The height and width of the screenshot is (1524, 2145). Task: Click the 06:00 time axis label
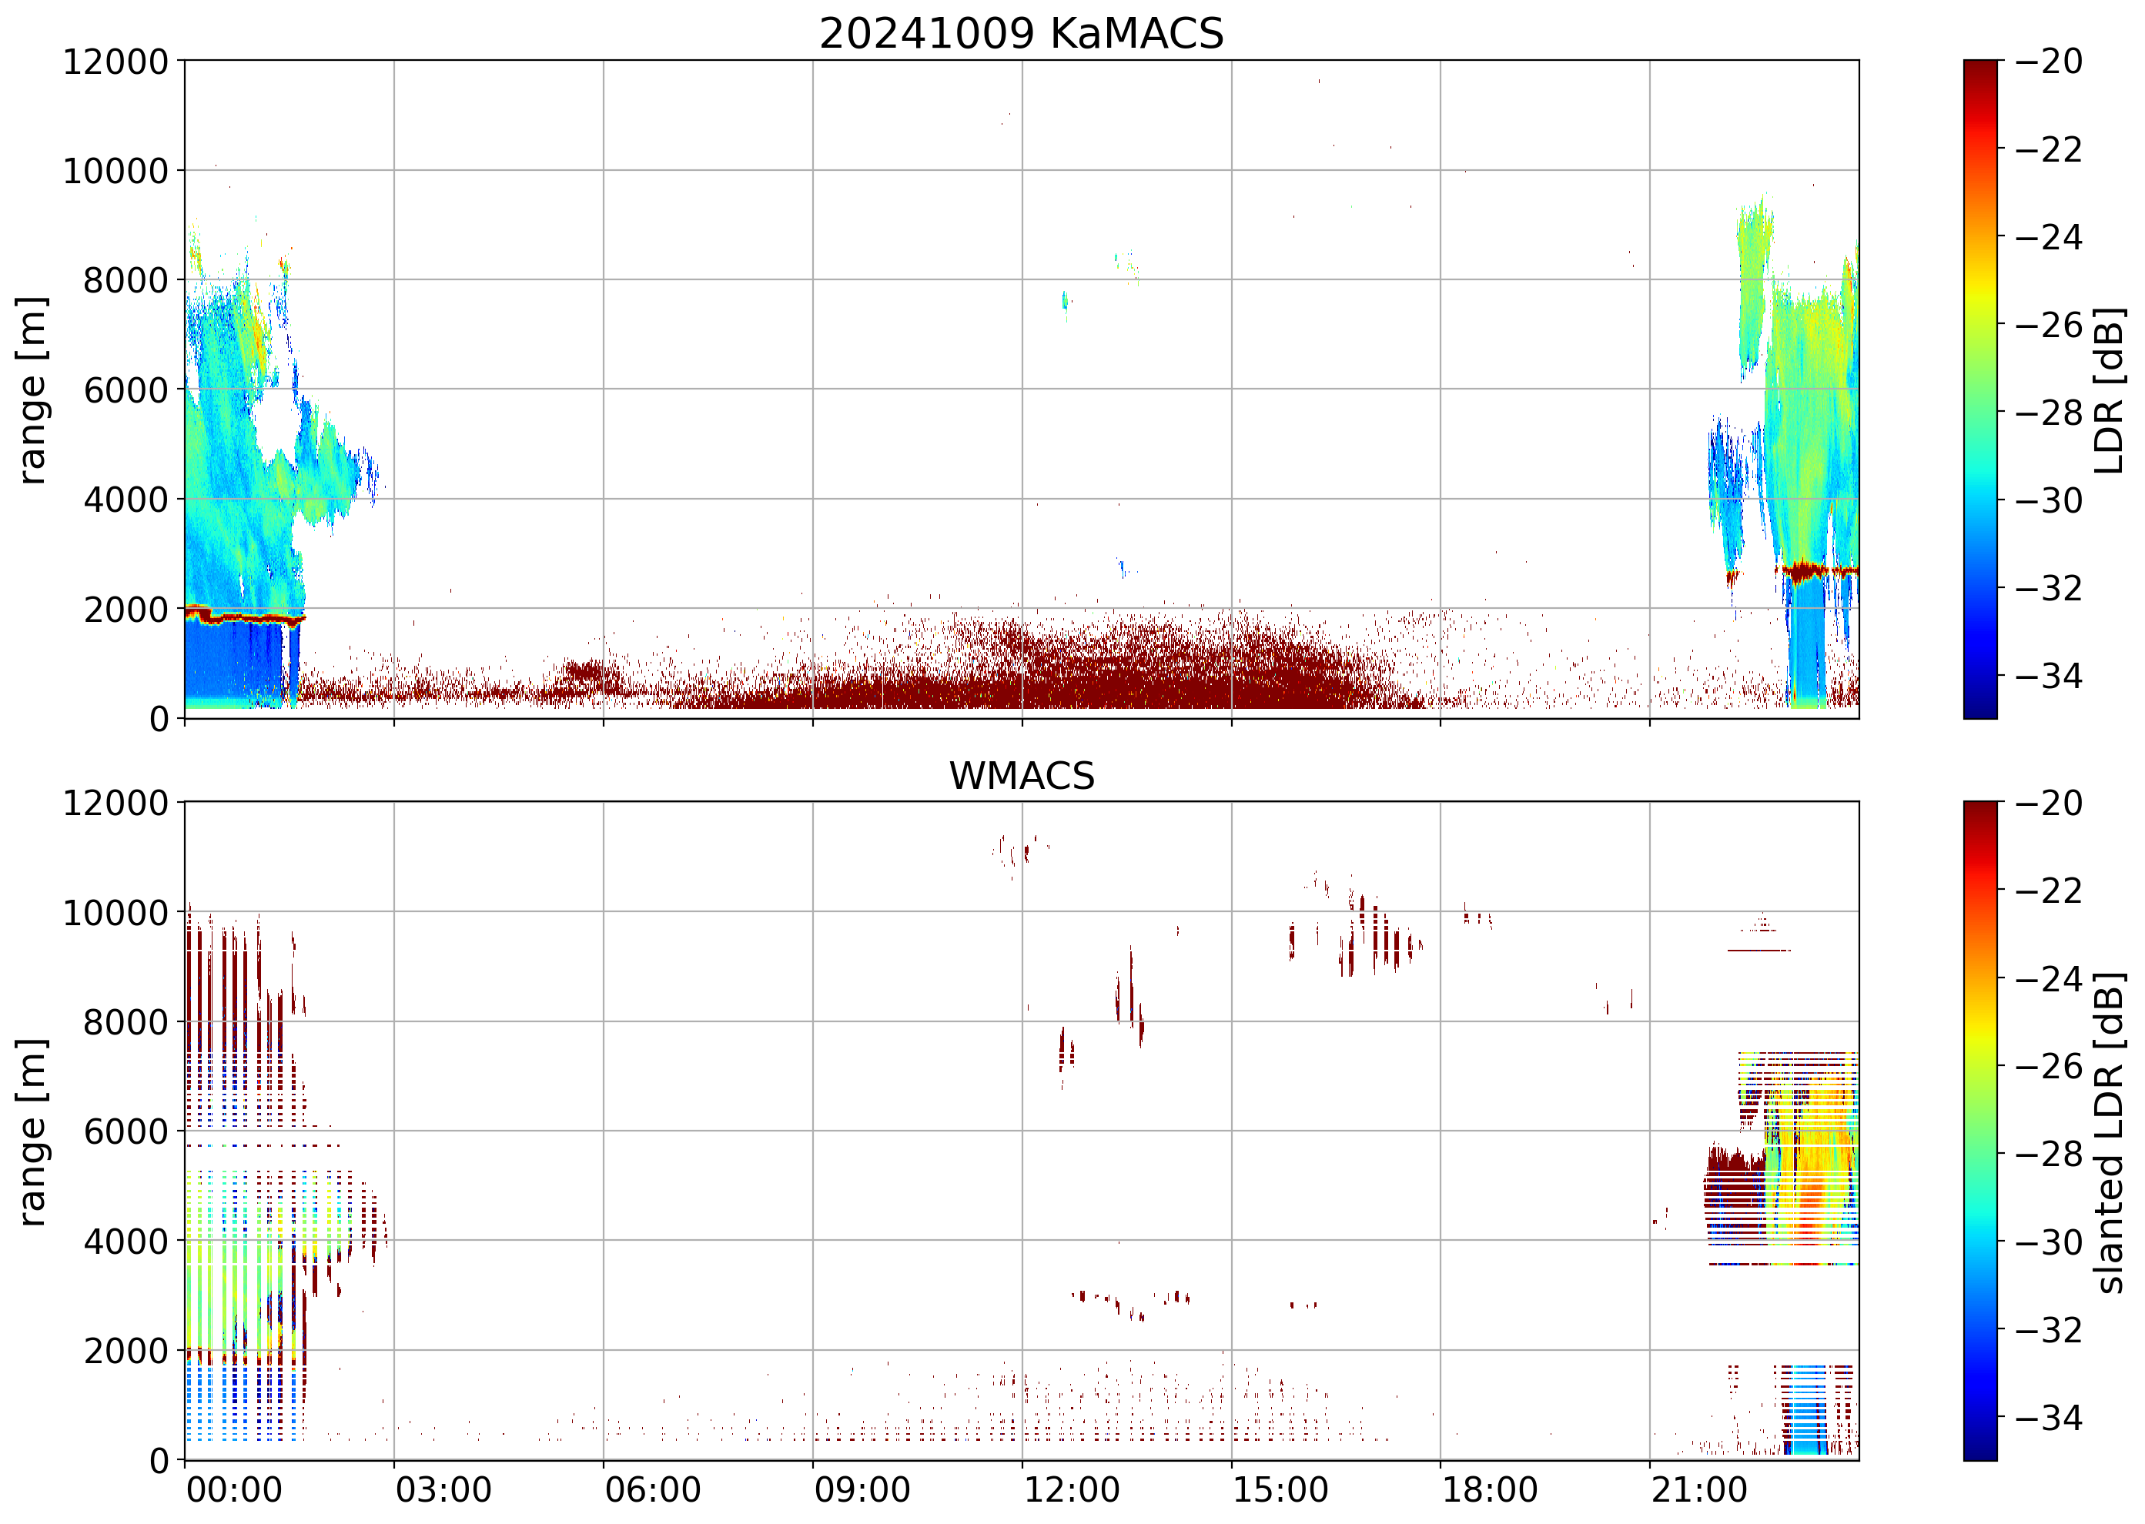652,1489
